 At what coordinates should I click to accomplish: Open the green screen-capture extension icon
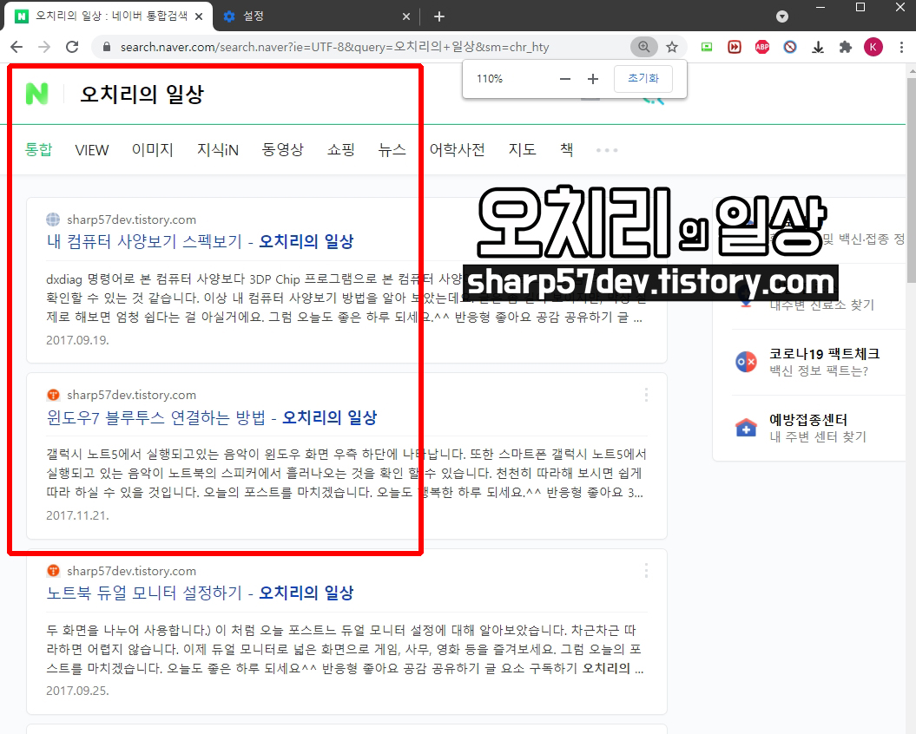706,47
